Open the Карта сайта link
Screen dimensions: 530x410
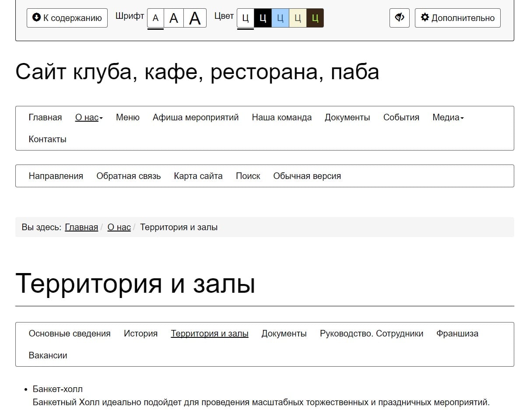198,176
